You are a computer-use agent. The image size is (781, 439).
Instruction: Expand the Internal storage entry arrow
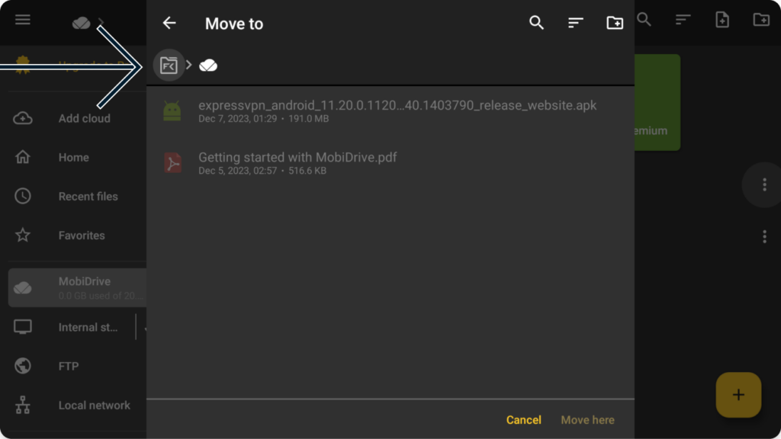pos(144,328)
